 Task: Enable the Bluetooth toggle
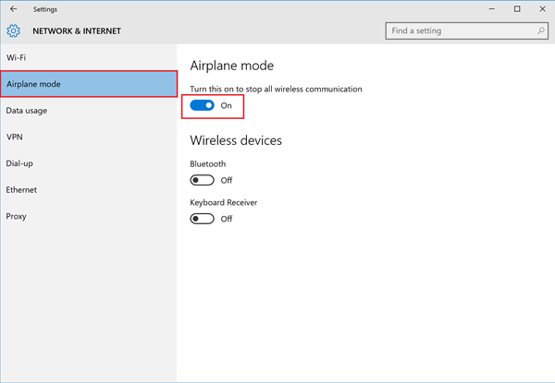click(x=202, y=180)
